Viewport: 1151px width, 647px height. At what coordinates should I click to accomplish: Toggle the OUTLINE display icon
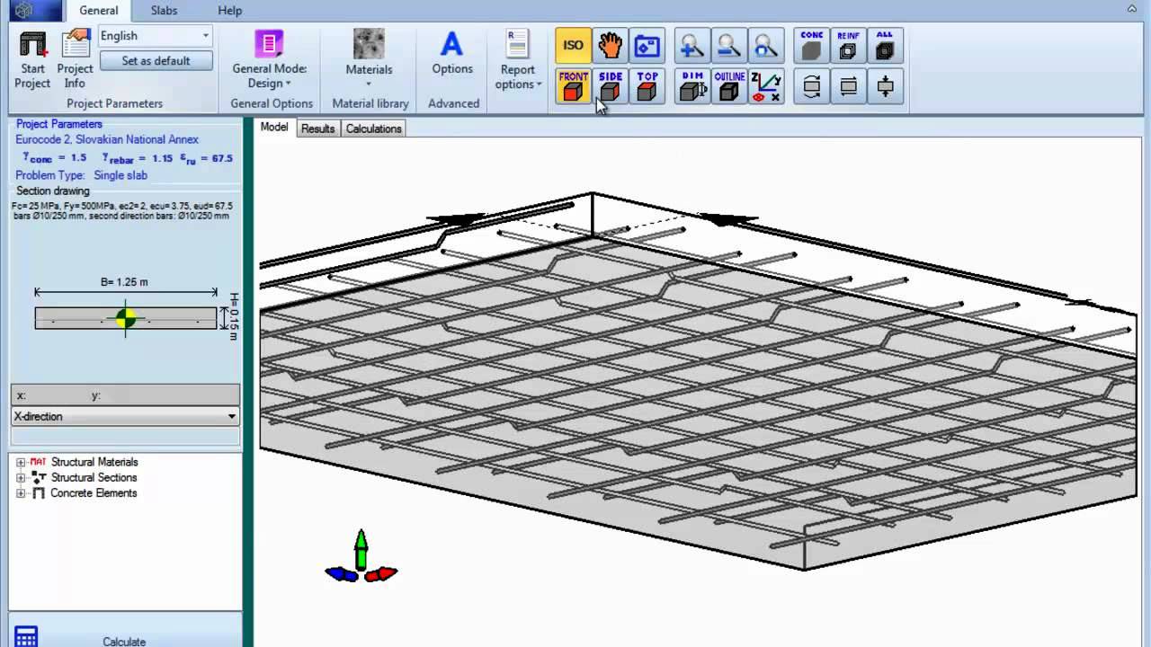728,85
